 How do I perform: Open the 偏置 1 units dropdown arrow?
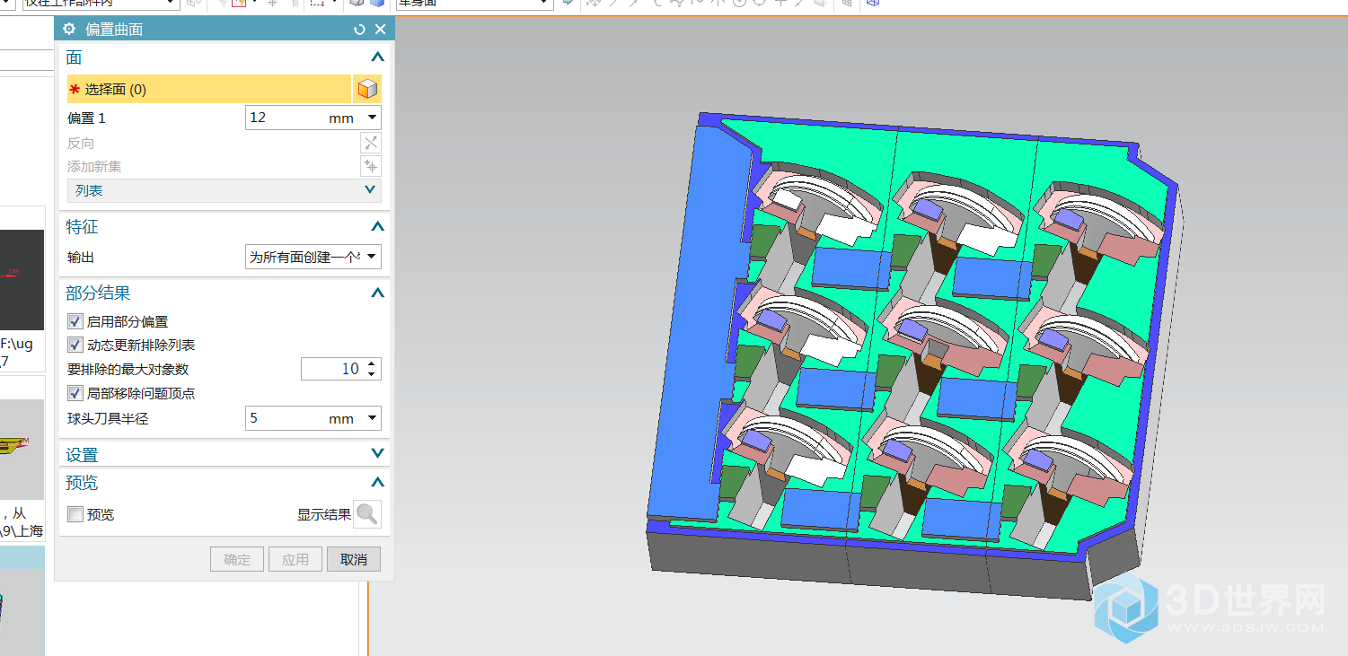point(373,118)
